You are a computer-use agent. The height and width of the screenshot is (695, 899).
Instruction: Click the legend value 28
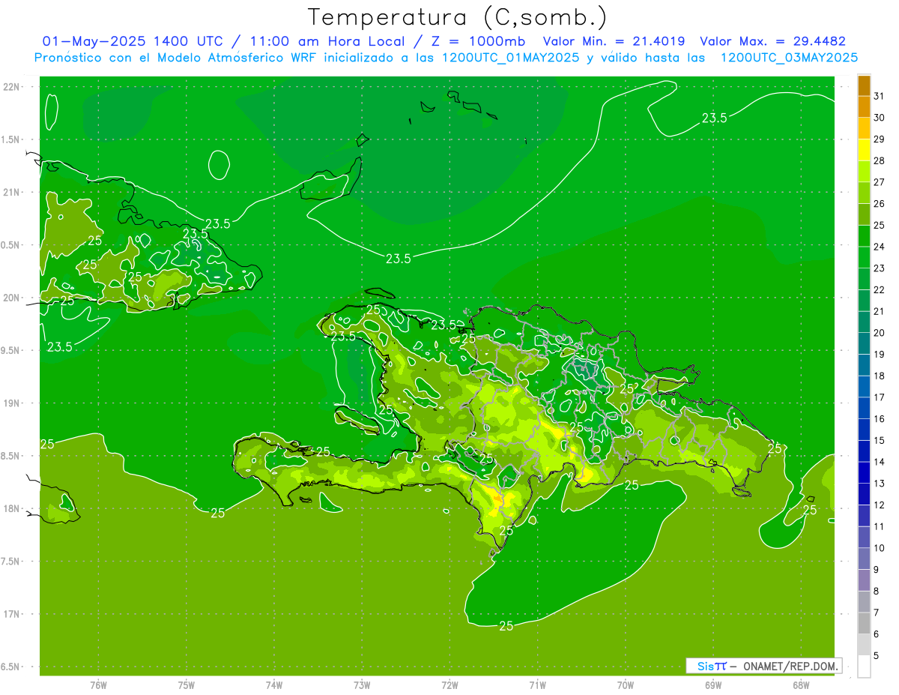point(879,160)
